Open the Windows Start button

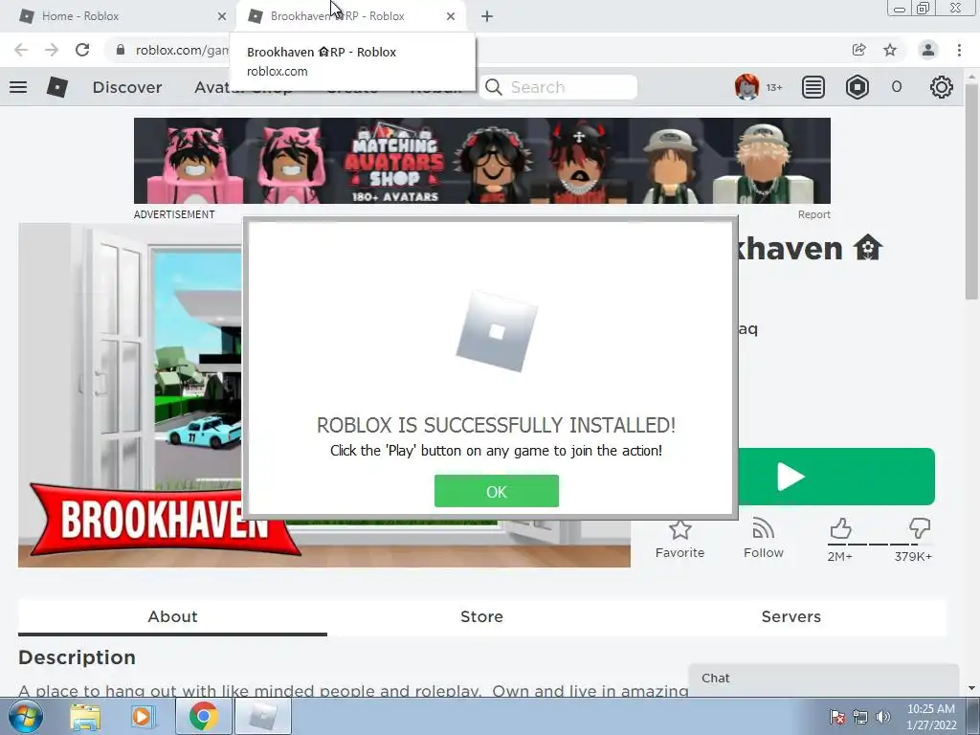[25, 716]
